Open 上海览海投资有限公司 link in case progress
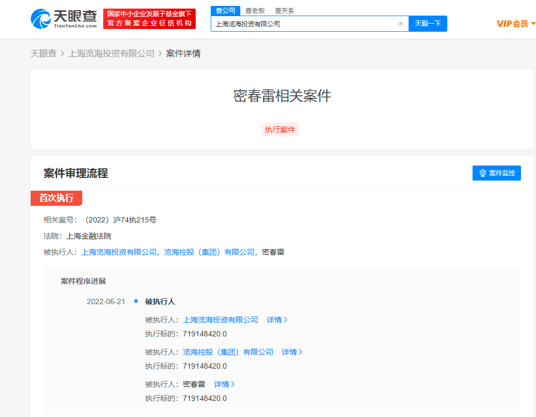 [220, 320]
